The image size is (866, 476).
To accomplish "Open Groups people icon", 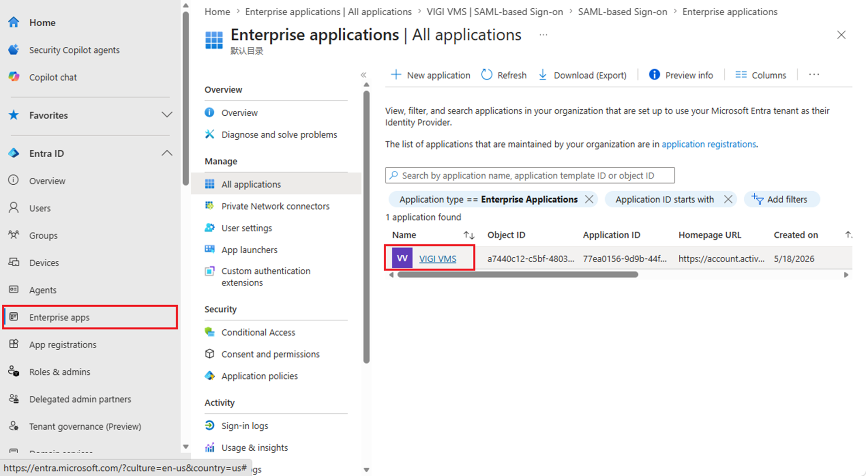I will coord(14,235).
